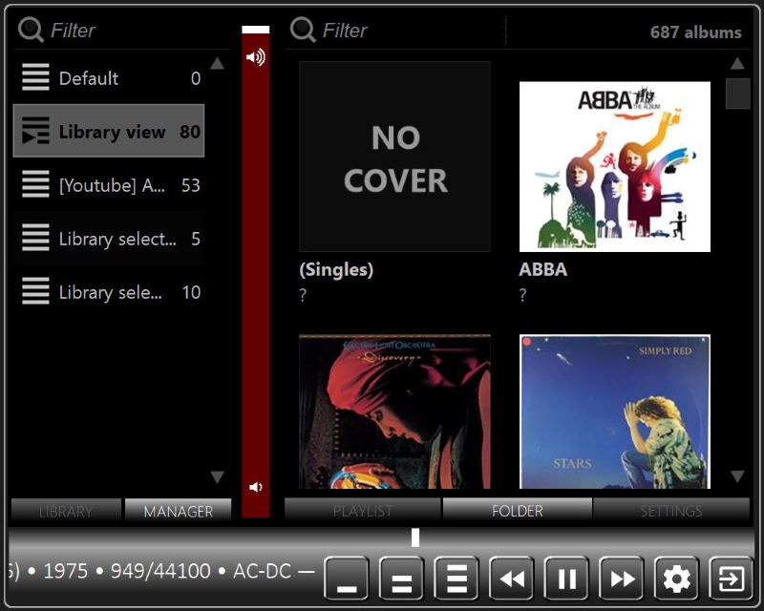Go back to the previous track
Screen dimensions: 764x611
click(513, 579)
